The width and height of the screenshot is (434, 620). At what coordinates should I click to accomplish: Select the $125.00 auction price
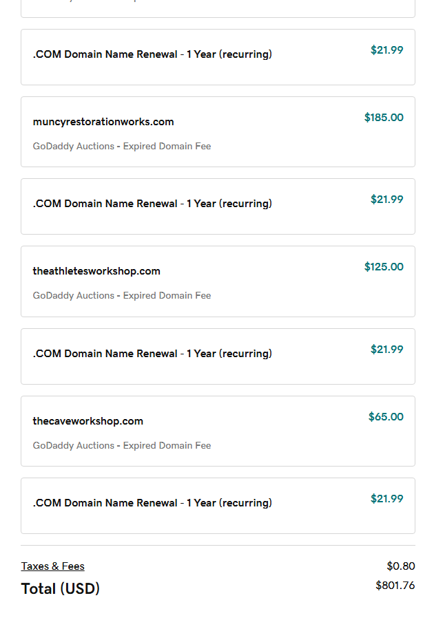384,267
